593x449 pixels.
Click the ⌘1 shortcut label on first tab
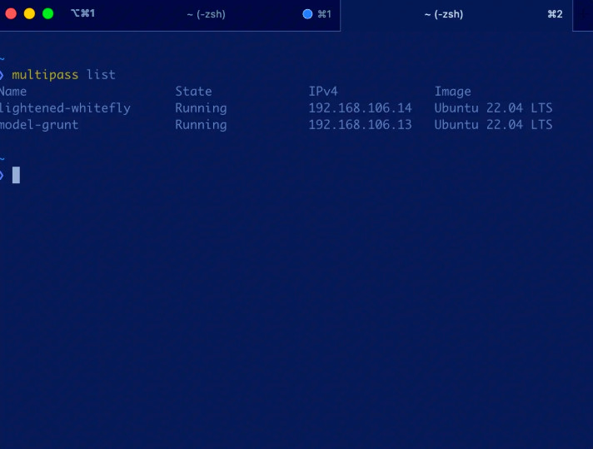click(x=325, y=14)
